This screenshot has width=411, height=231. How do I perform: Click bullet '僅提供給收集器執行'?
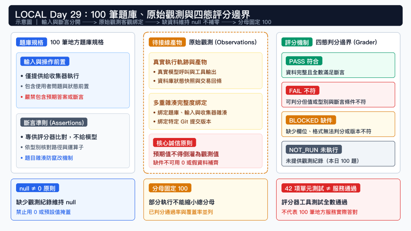52,76
